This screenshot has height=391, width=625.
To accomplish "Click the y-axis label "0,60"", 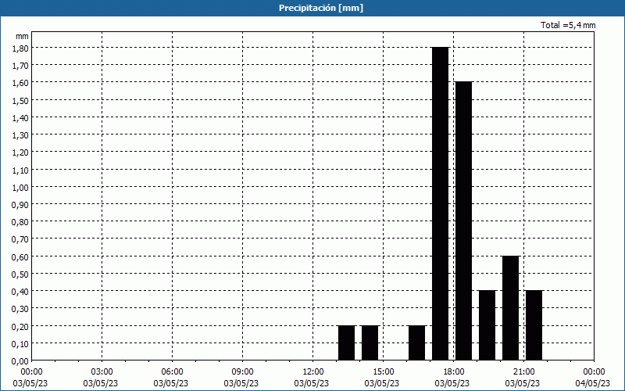I will 21,256.
